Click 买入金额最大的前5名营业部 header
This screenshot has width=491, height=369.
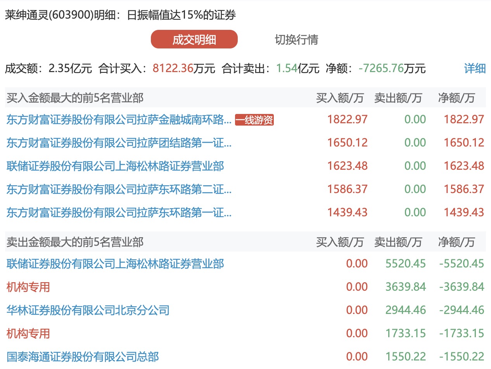75,98
